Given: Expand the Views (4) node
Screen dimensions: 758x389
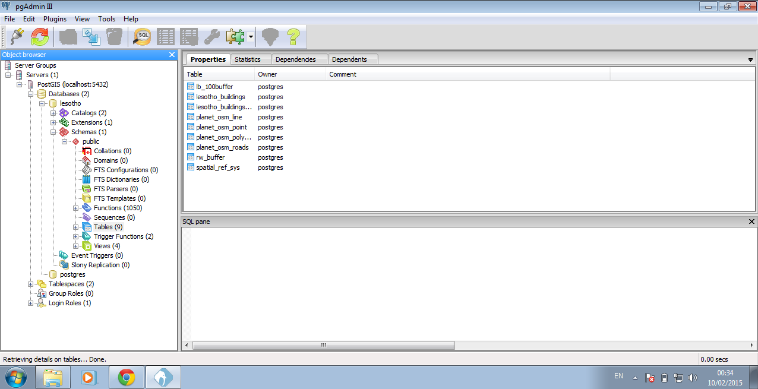Looking at the screenshot, I should pos(76,246).
